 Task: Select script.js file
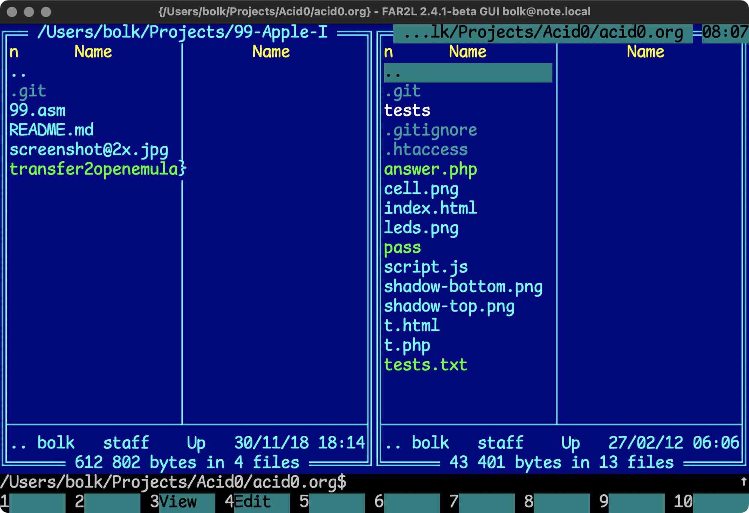click(x=426, y=267)
